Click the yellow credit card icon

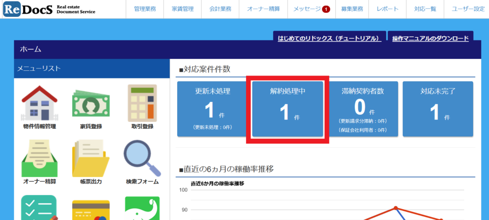pyautogui.click(x=91, y=210)
